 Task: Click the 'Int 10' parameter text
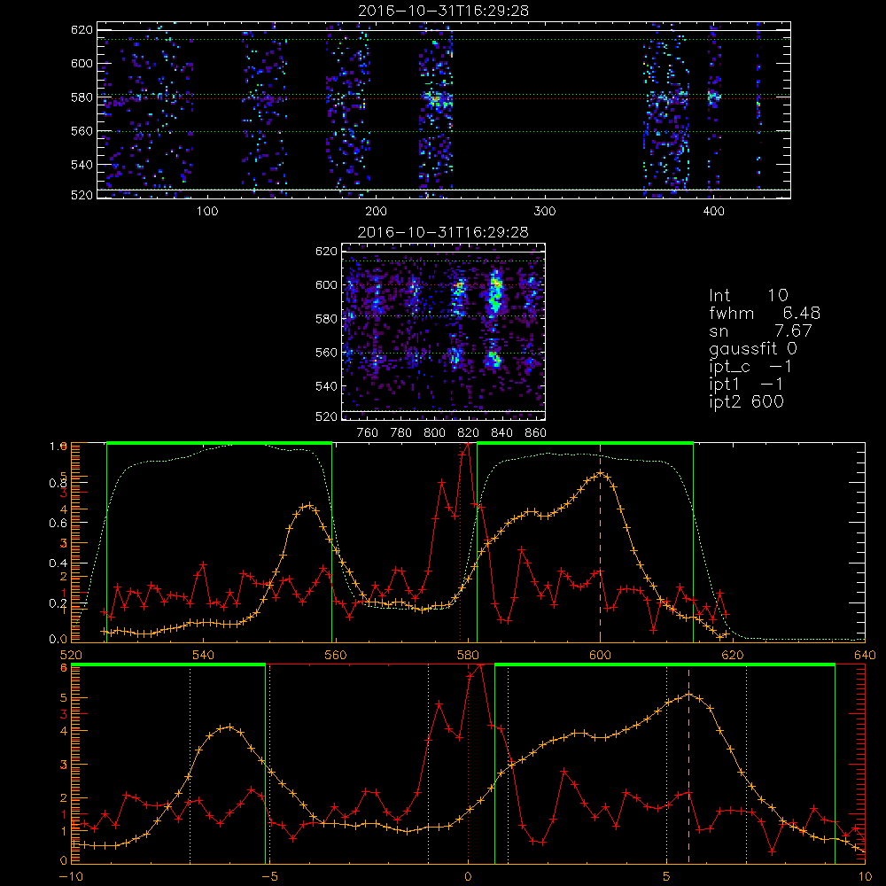748,295
